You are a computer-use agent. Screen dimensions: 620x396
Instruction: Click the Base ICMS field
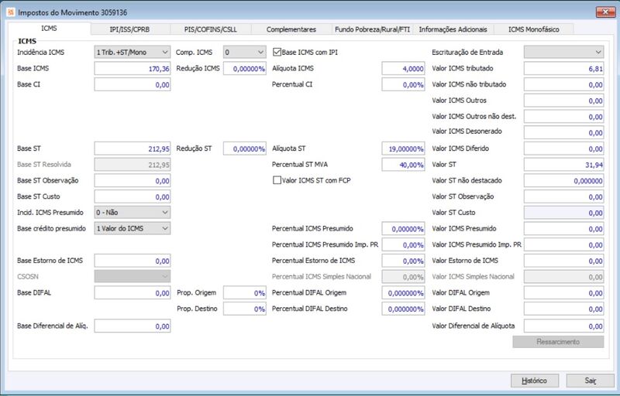tap(133, 68)
